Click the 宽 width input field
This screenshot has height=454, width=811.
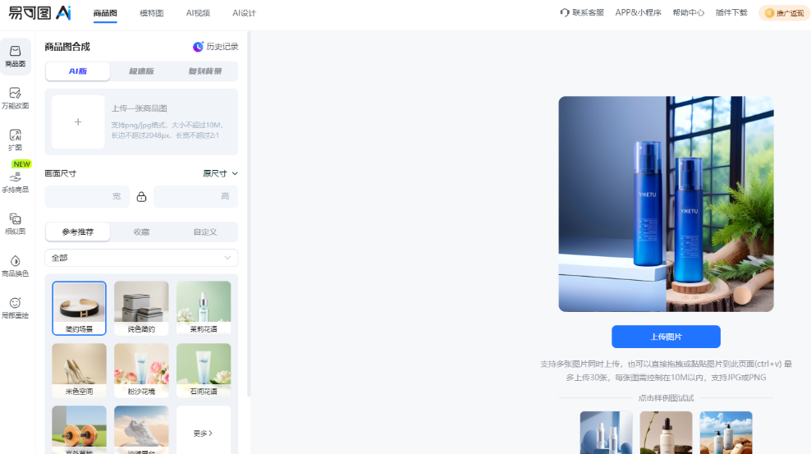click(87, 196)
